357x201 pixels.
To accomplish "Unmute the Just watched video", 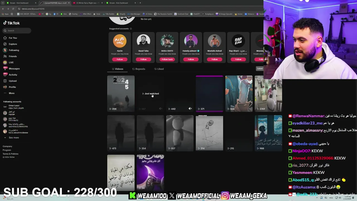I will [161, 109].
